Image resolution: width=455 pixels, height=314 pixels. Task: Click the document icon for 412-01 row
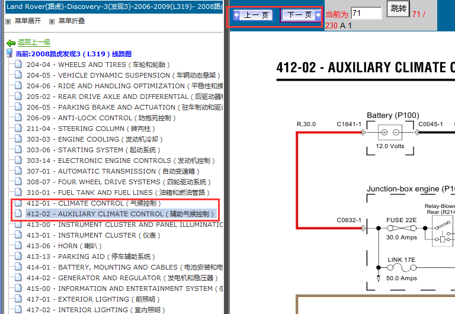coord(18,203)
